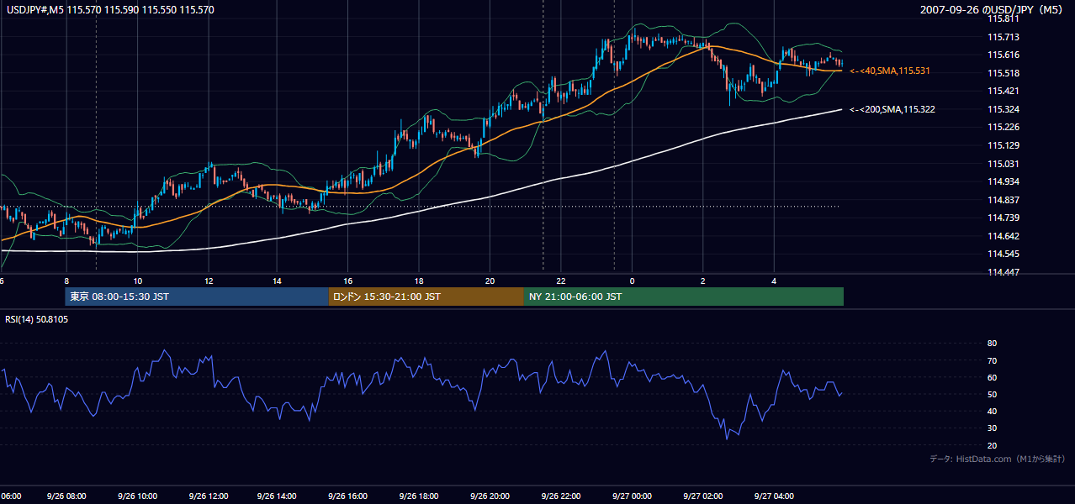Viewport: 1075px width, 504px height.
Task: Click price axis value 114.642
Action: coord(1002,236)
